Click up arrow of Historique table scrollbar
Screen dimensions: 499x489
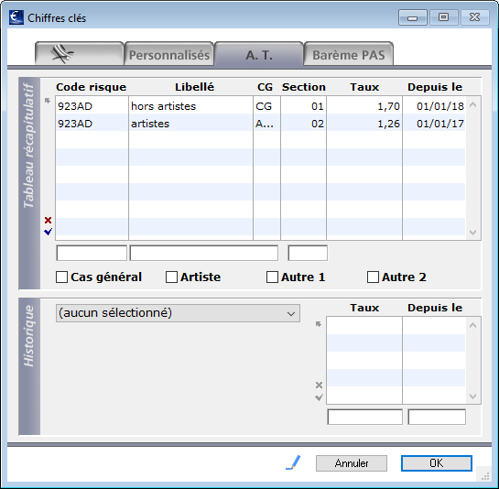pyautogui.click(x=472, y=325)
